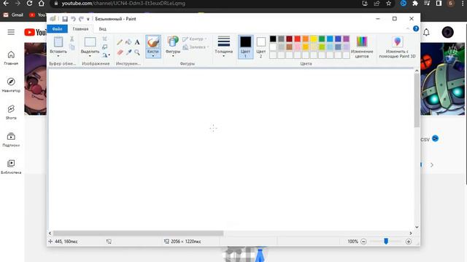Viewport: 467px width, 262px height.
Task: Click the vertical scrollbar in Paint
Action: pos(417,100)
